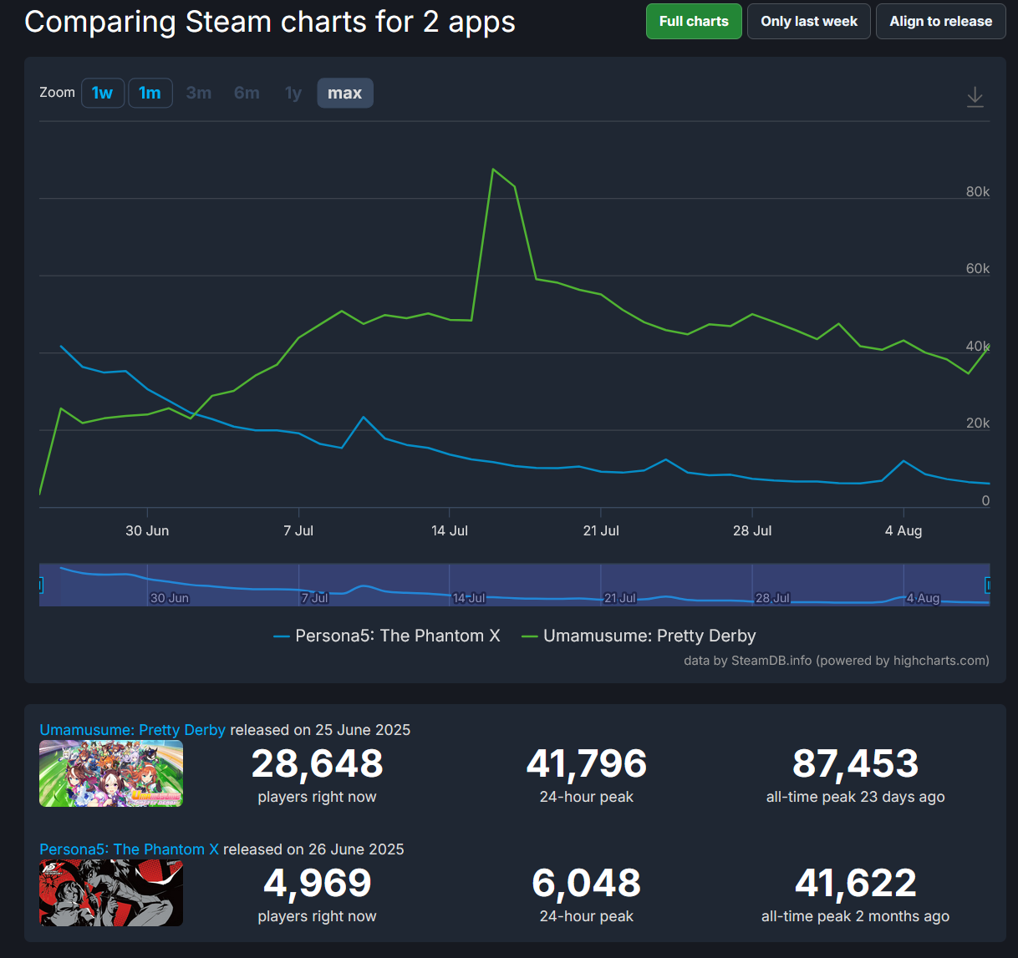Select Align to release option

pyautogui.click(x=941, y=22)
